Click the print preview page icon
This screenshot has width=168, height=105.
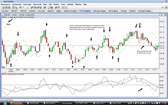coord(66,8)
